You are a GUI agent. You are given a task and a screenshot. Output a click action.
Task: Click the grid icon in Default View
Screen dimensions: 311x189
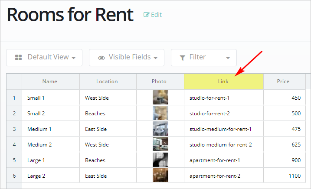[x=19, y=57]
